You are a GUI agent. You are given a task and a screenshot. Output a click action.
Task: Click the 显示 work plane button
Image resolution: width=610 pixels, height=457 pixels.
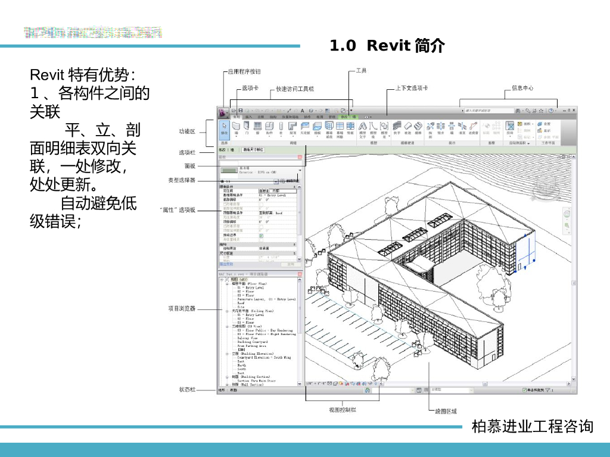coord(544,130)
